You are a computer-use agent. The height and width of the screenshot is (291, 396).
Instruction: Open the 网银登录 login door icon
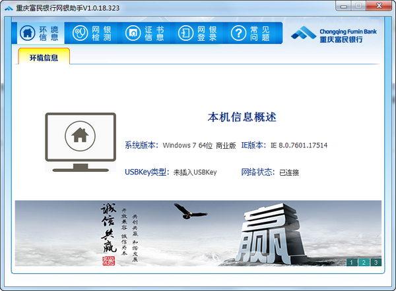(185, 33)
